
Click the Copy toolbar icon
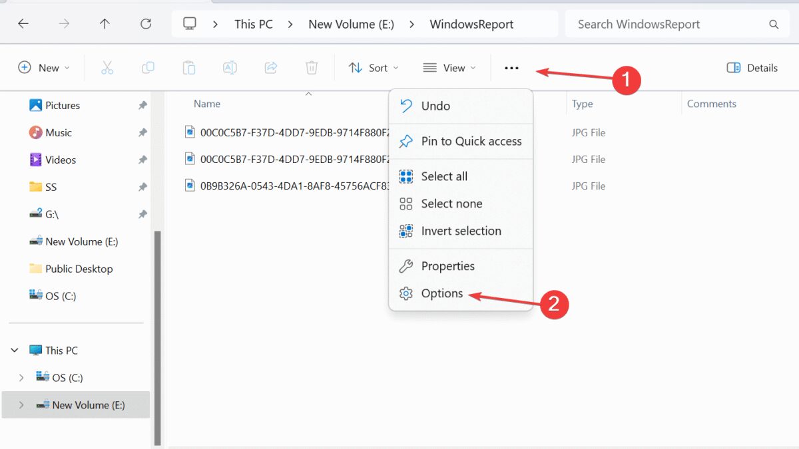pos(148,67)
